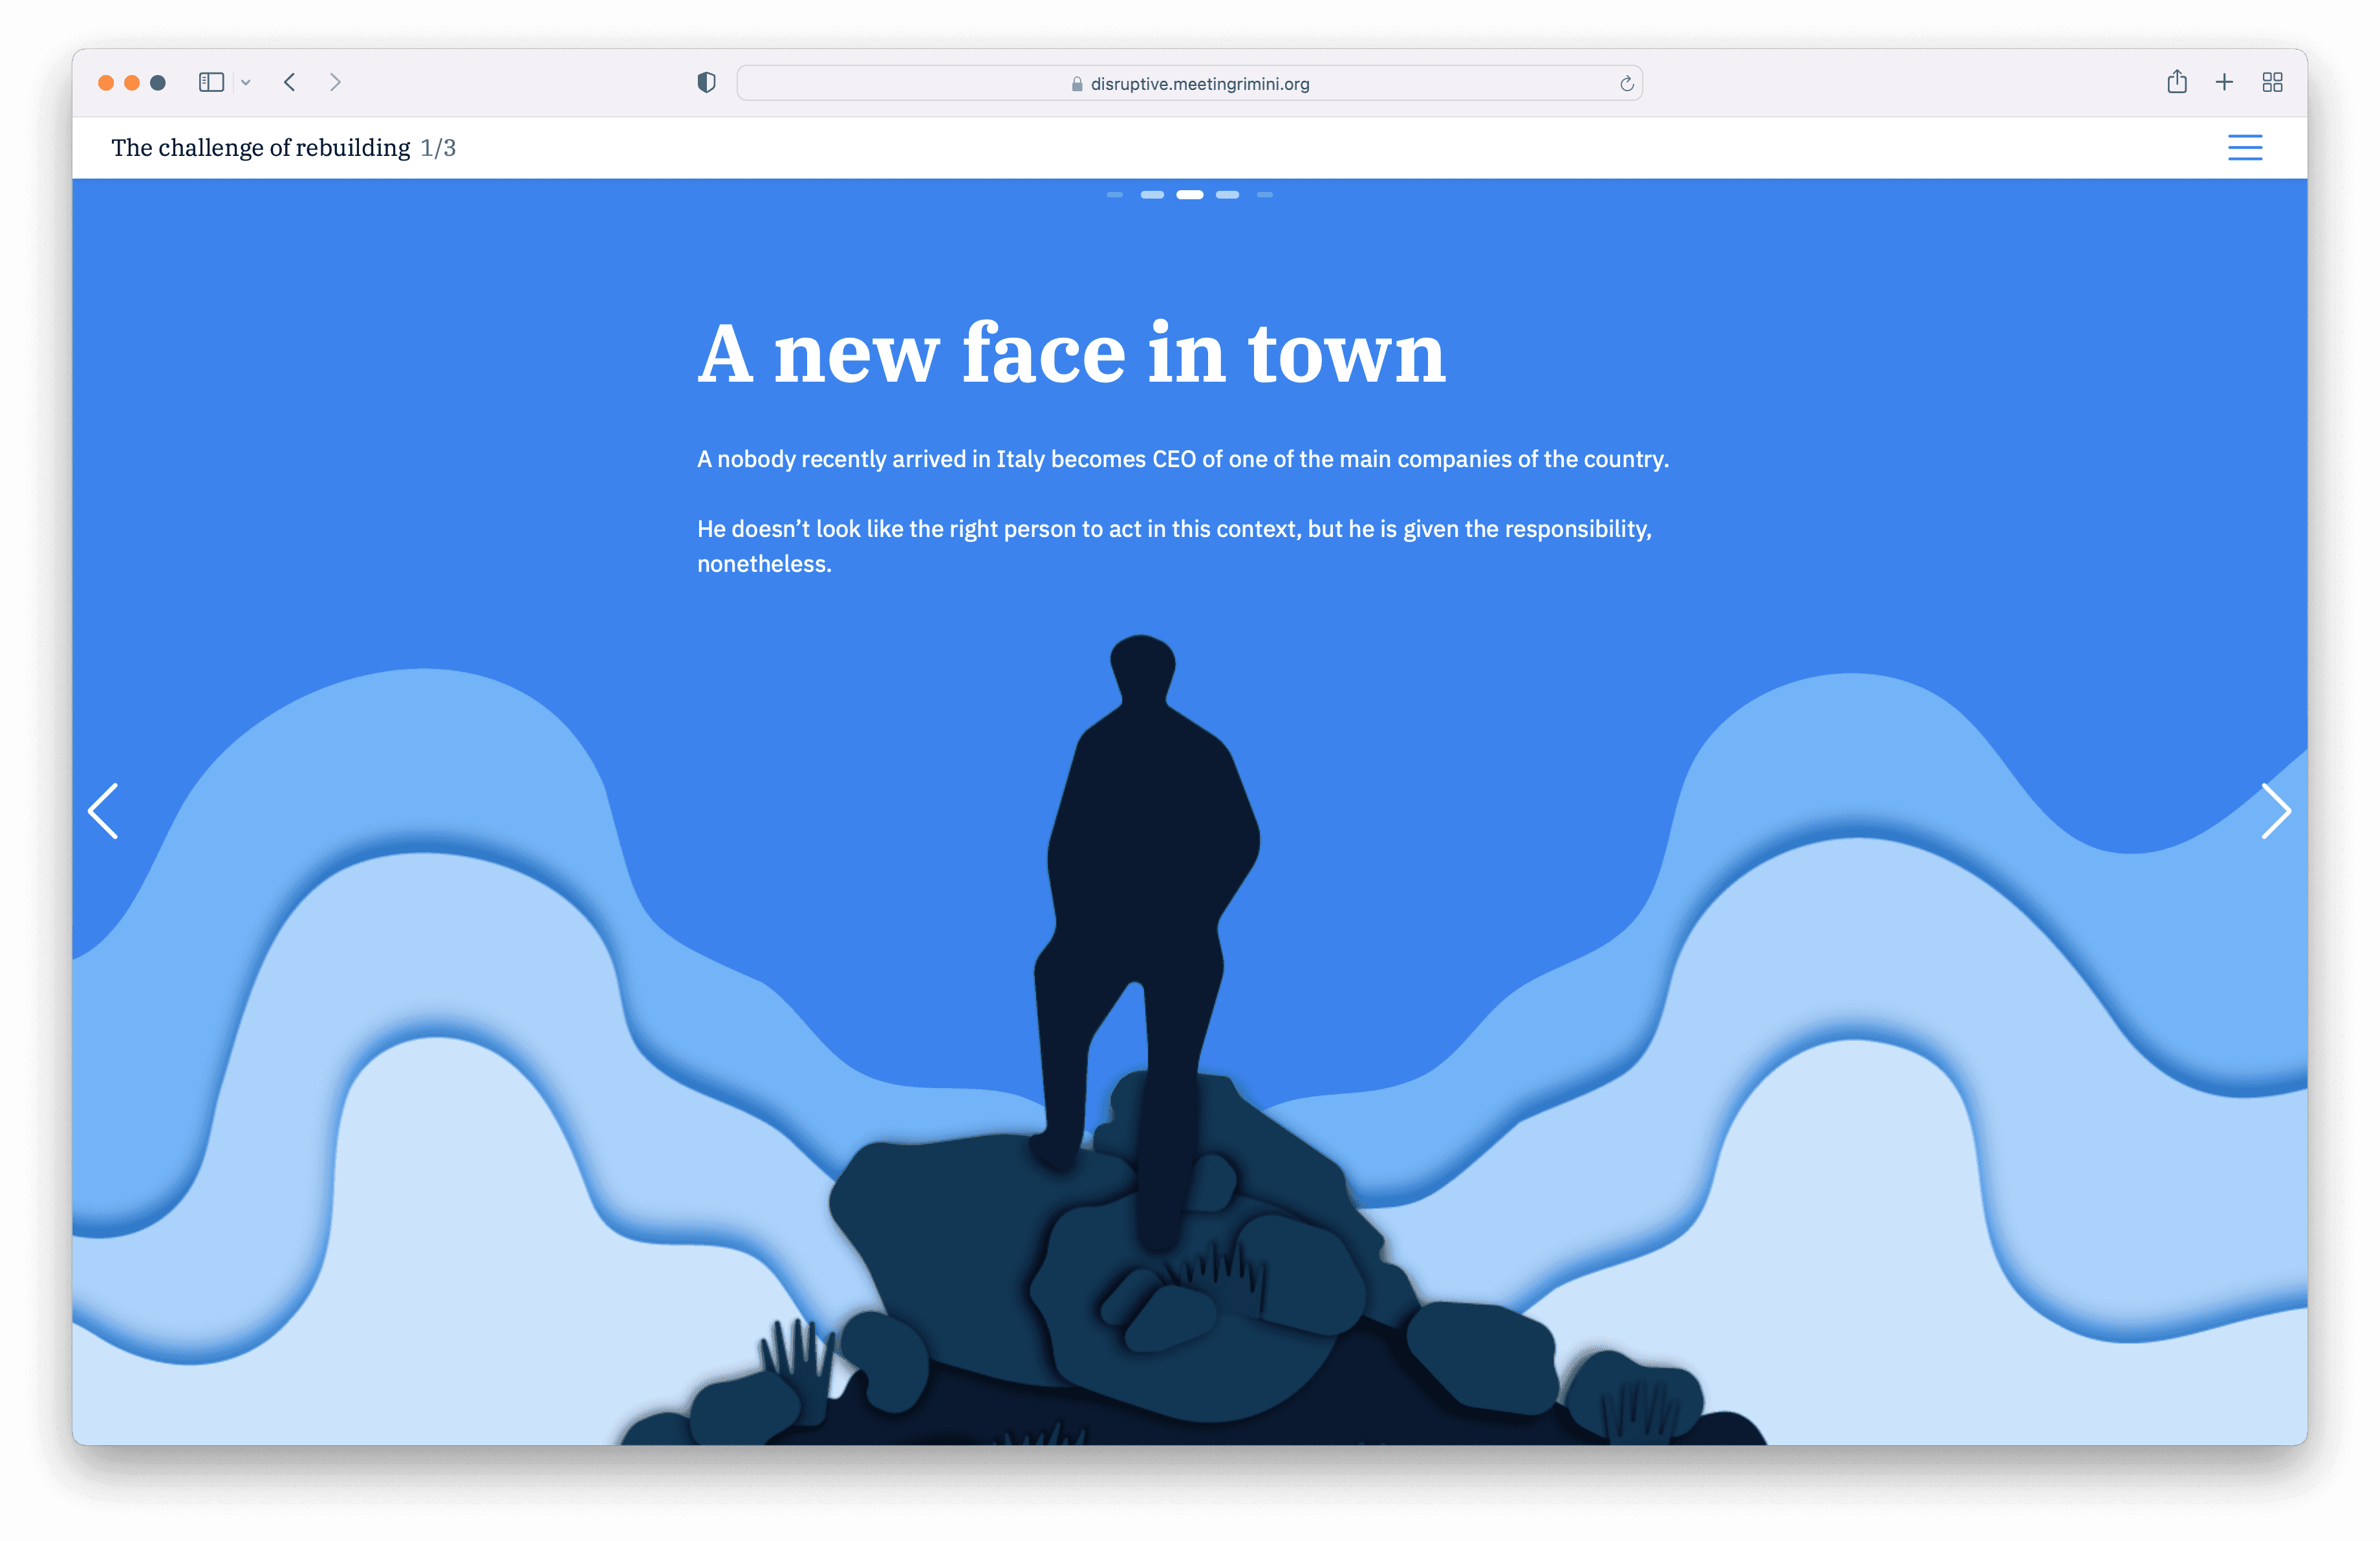Open the privacy shield icon
Screen dimensions: 2380x1541
[x=706, y=82]
